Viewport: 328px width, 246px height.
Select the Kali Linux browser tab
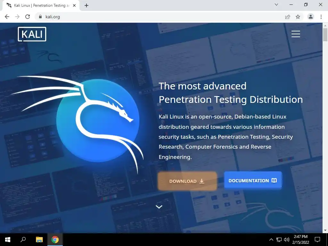pos(41,6)
